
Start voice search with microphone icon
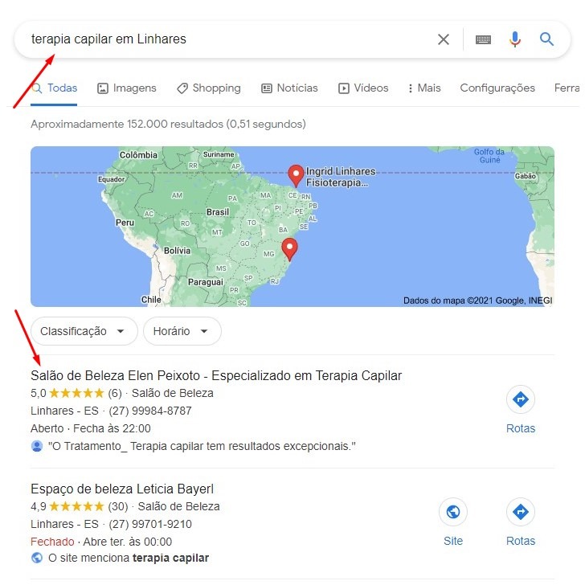click(x=515, y=39)
